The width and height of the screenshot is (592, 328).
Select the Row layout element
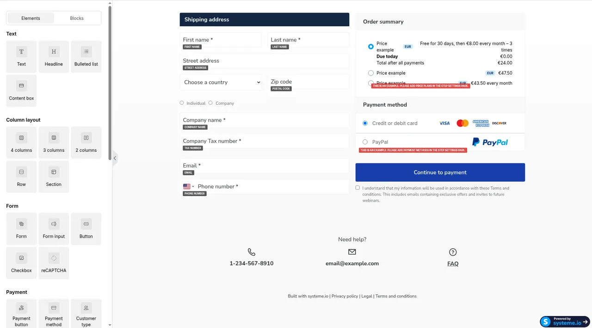pyautogui.click(x=21, y=177)
